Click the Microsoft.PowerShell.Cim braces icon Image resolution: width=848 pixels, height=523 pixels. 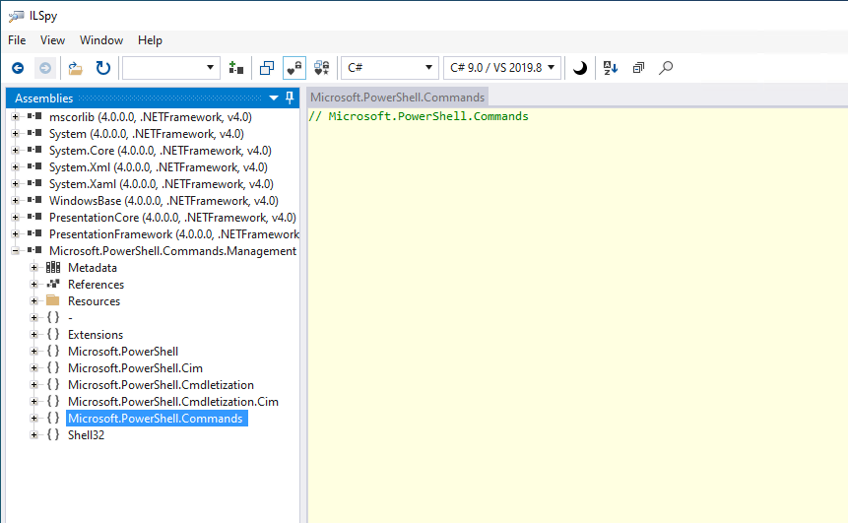53,367
